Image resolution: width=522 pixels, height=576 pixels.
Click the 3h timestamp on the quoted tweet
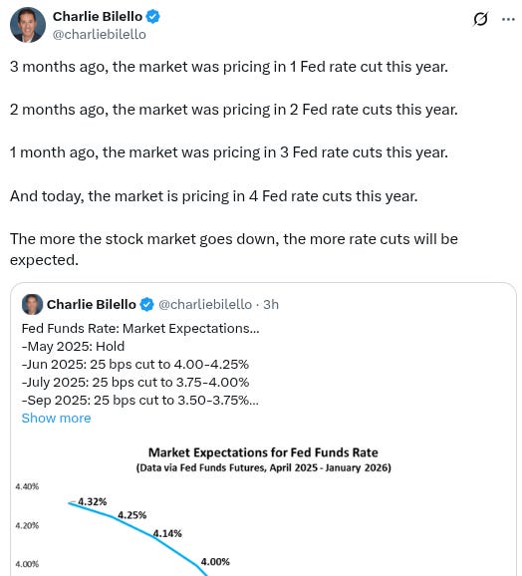271,305
